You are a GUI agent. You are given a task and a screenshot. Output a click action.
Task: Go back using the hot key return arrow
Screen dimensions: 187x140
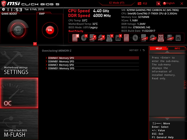click(x=144, y=50)
